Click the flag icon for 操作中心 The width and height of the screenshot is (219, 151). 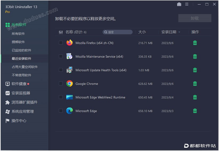7,121
